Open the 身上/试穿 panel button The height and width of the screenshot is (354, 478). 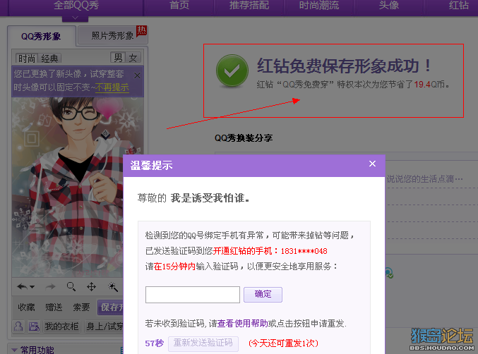tap(104, 326)
